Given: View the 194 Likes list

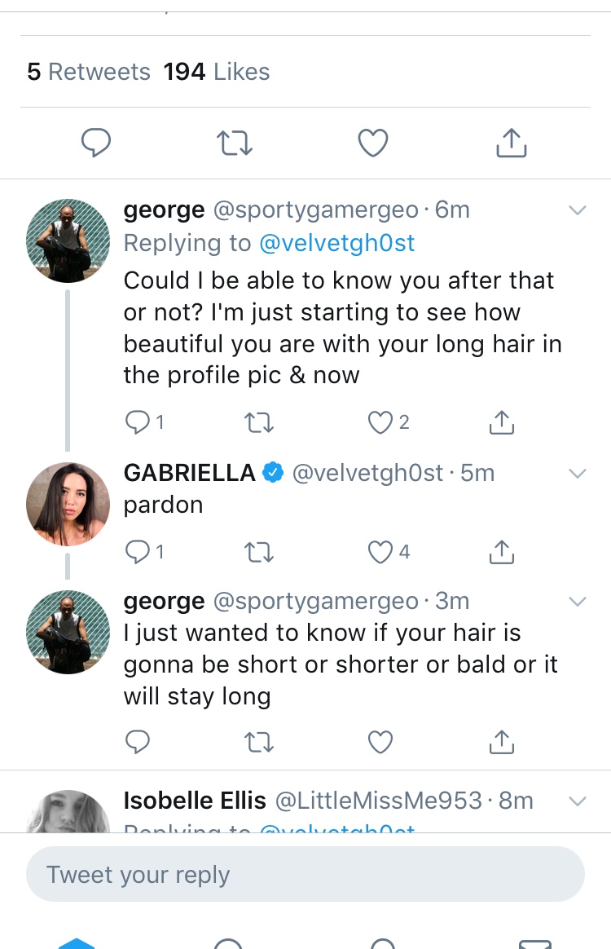Looking at the screenshot, I should click(216, 72).
